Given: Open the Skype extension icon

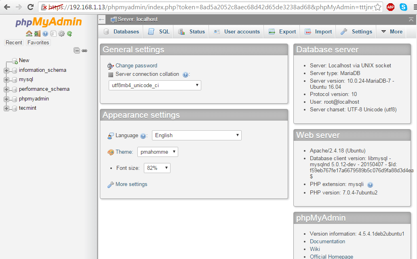Looking at the screenshot, I should click(403, 7).
